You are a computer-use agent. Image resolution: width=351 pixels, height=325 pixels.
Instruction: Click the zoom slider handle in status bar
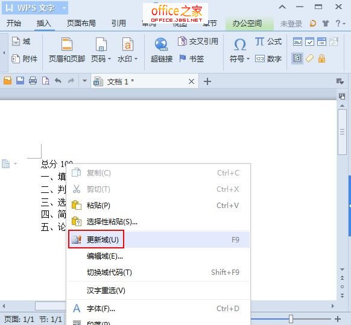pyautogui.click(x=291, y=318)
